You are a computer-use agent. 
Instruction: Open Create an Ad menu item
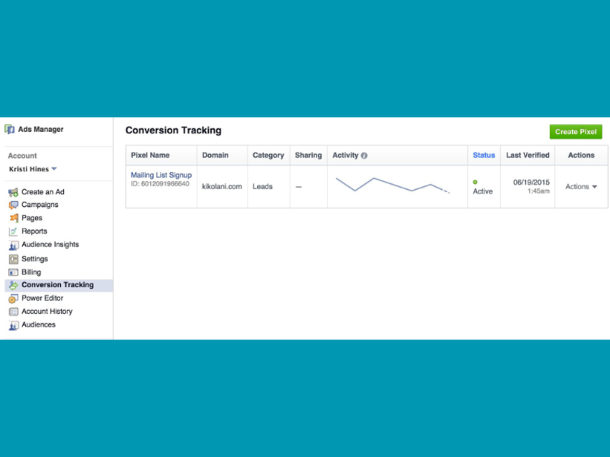pyautogui.click(x=43, y=192)
